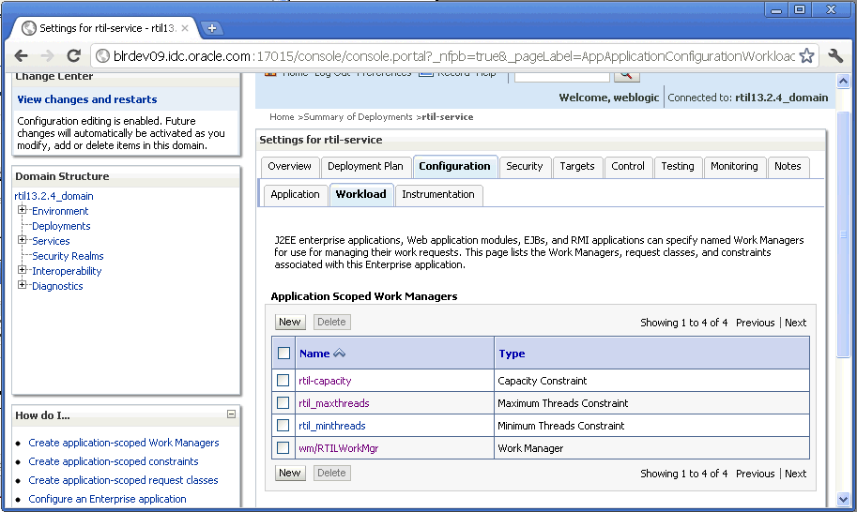Click 'Summary of Deployments' breadcrumb
857x512 pixels.
358,117
